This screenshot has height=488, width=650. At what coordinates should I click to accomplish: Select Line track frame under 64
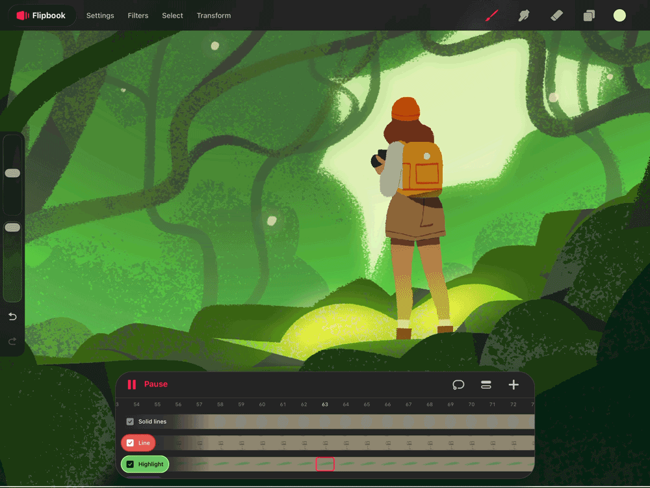coord(346,443)
